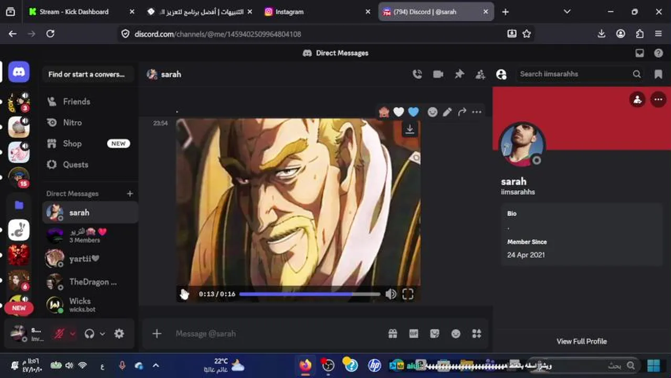
Task: Open Find or start a conversation
Action: click(88, 74)
